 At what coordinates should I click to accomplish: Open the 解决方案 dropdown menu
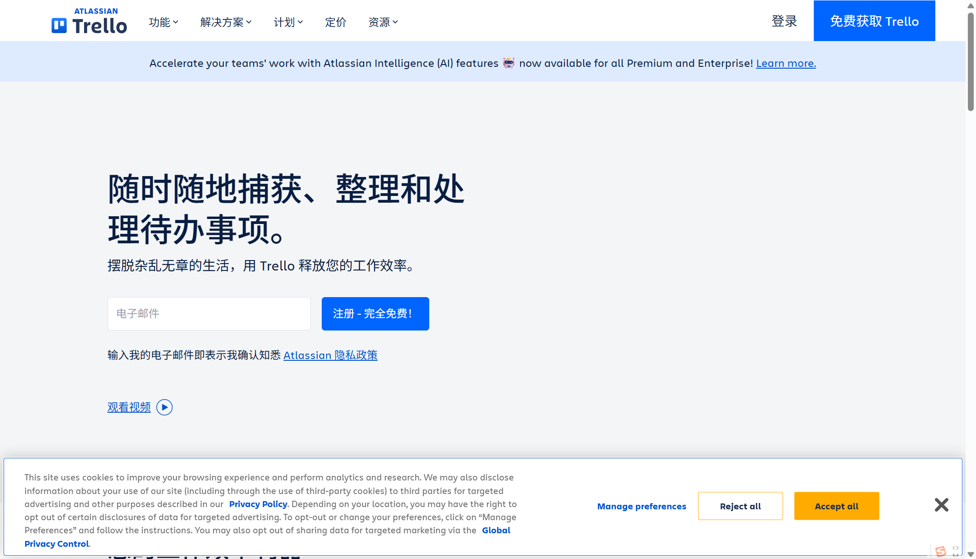(226, 22)
